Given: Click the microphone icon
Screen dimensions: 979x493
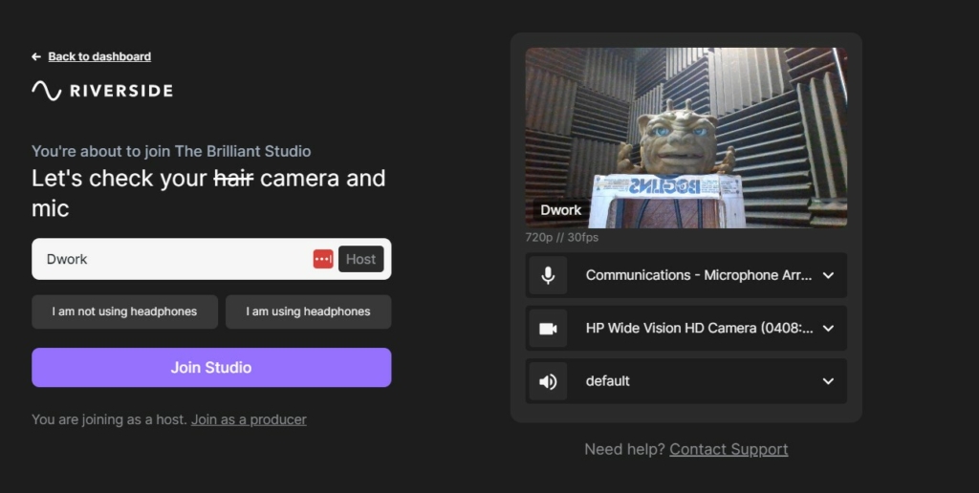Looking at the screenshot, I should (548, 275).
